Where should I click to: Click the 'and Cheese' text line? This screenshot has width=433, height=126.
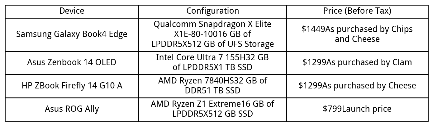coord(357,39)
